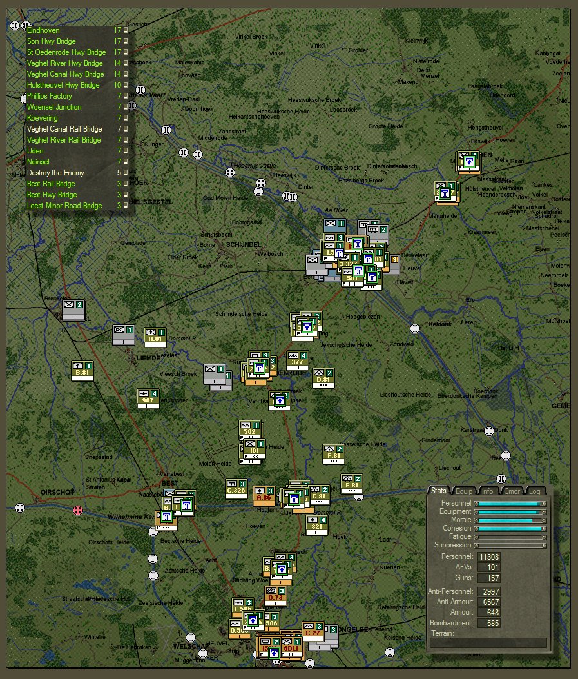Select the E.81 unit counter
The image size is (578, 679).
pos(352,484)
